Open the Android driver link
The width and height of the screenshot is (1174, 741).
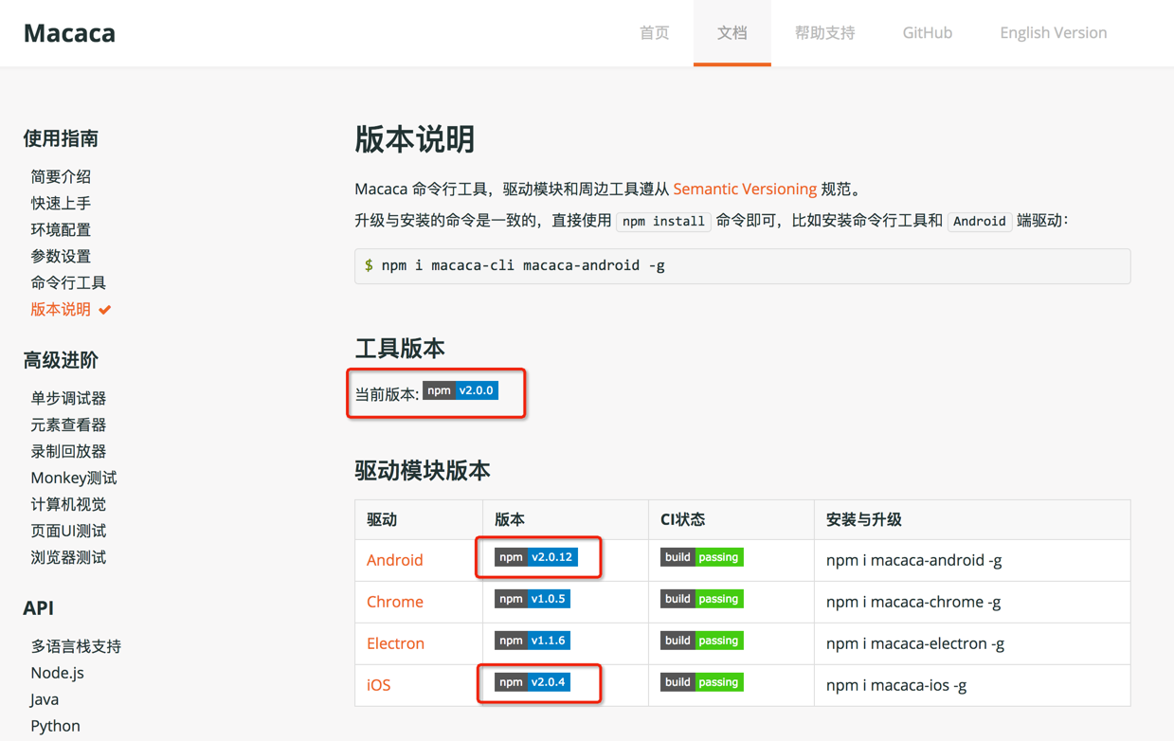(x=394, y=560)
